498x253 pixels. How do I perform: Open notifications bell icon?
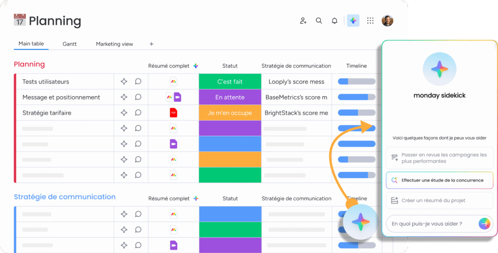click(335, 20)
